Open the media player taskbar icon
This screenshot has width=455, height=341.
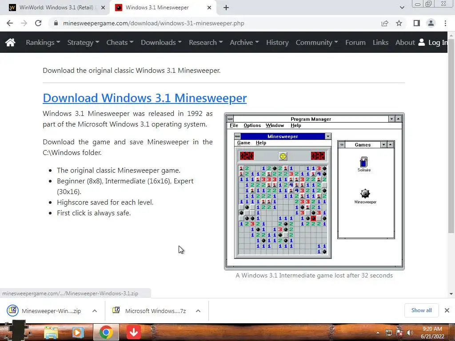77,332
